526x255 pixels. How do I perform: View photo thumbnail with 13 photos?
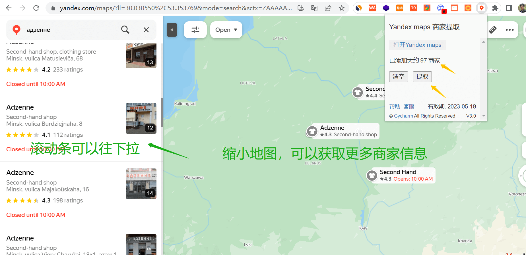[141, 56]
